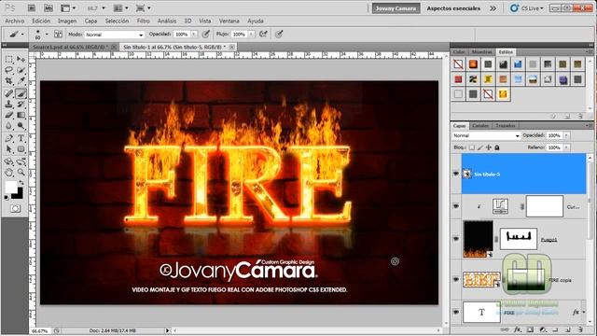Open Edición menu

tap(41, 21)
